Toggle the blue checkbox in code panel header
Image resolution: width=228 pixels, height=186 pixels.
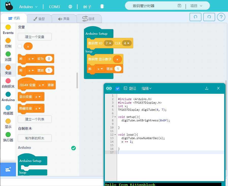[x=118, y=88]
